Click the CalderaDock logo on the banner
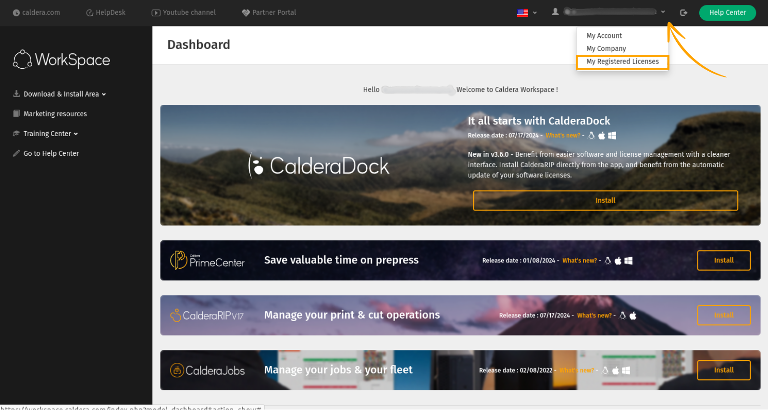The width and height of the screenshot is (768, 410). click(x=319, y=166)
